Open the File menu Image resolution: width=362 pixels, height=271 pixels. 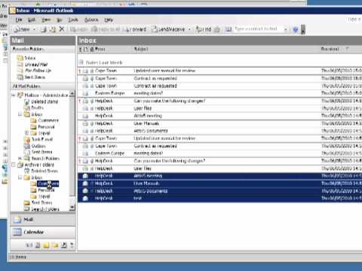(19, 20)
